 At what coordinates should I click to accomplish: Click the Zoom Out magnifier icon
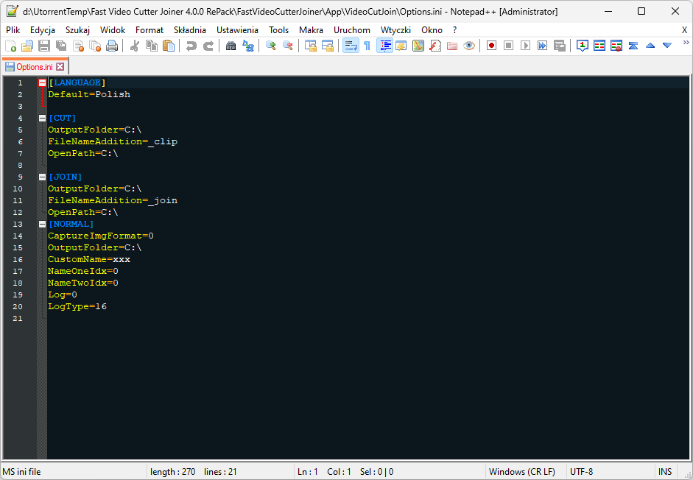288,46
